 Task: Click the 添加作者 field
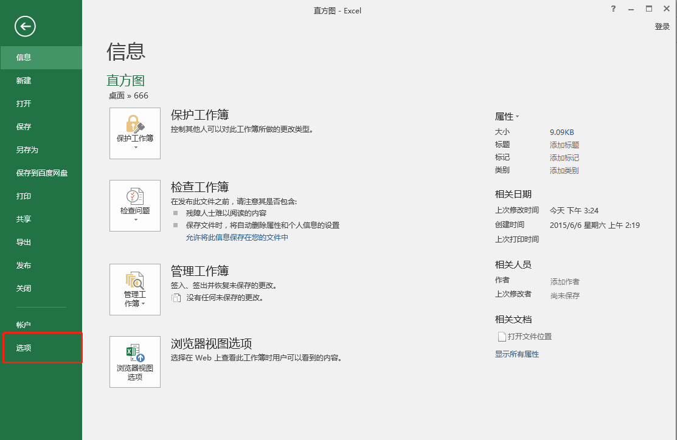coord(564,282)
